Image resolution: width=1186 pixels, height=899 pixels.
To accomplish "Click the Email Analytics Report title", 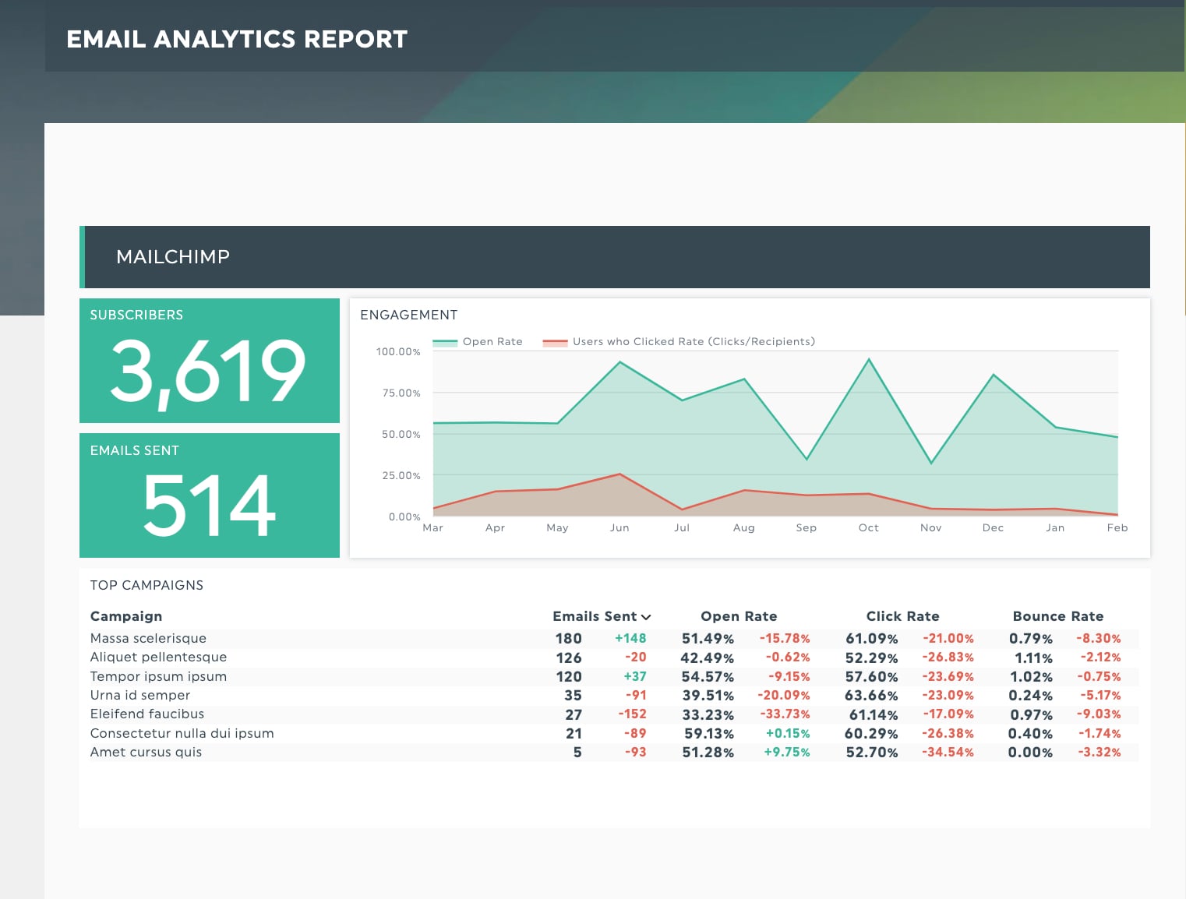I will tap(237, 39).
